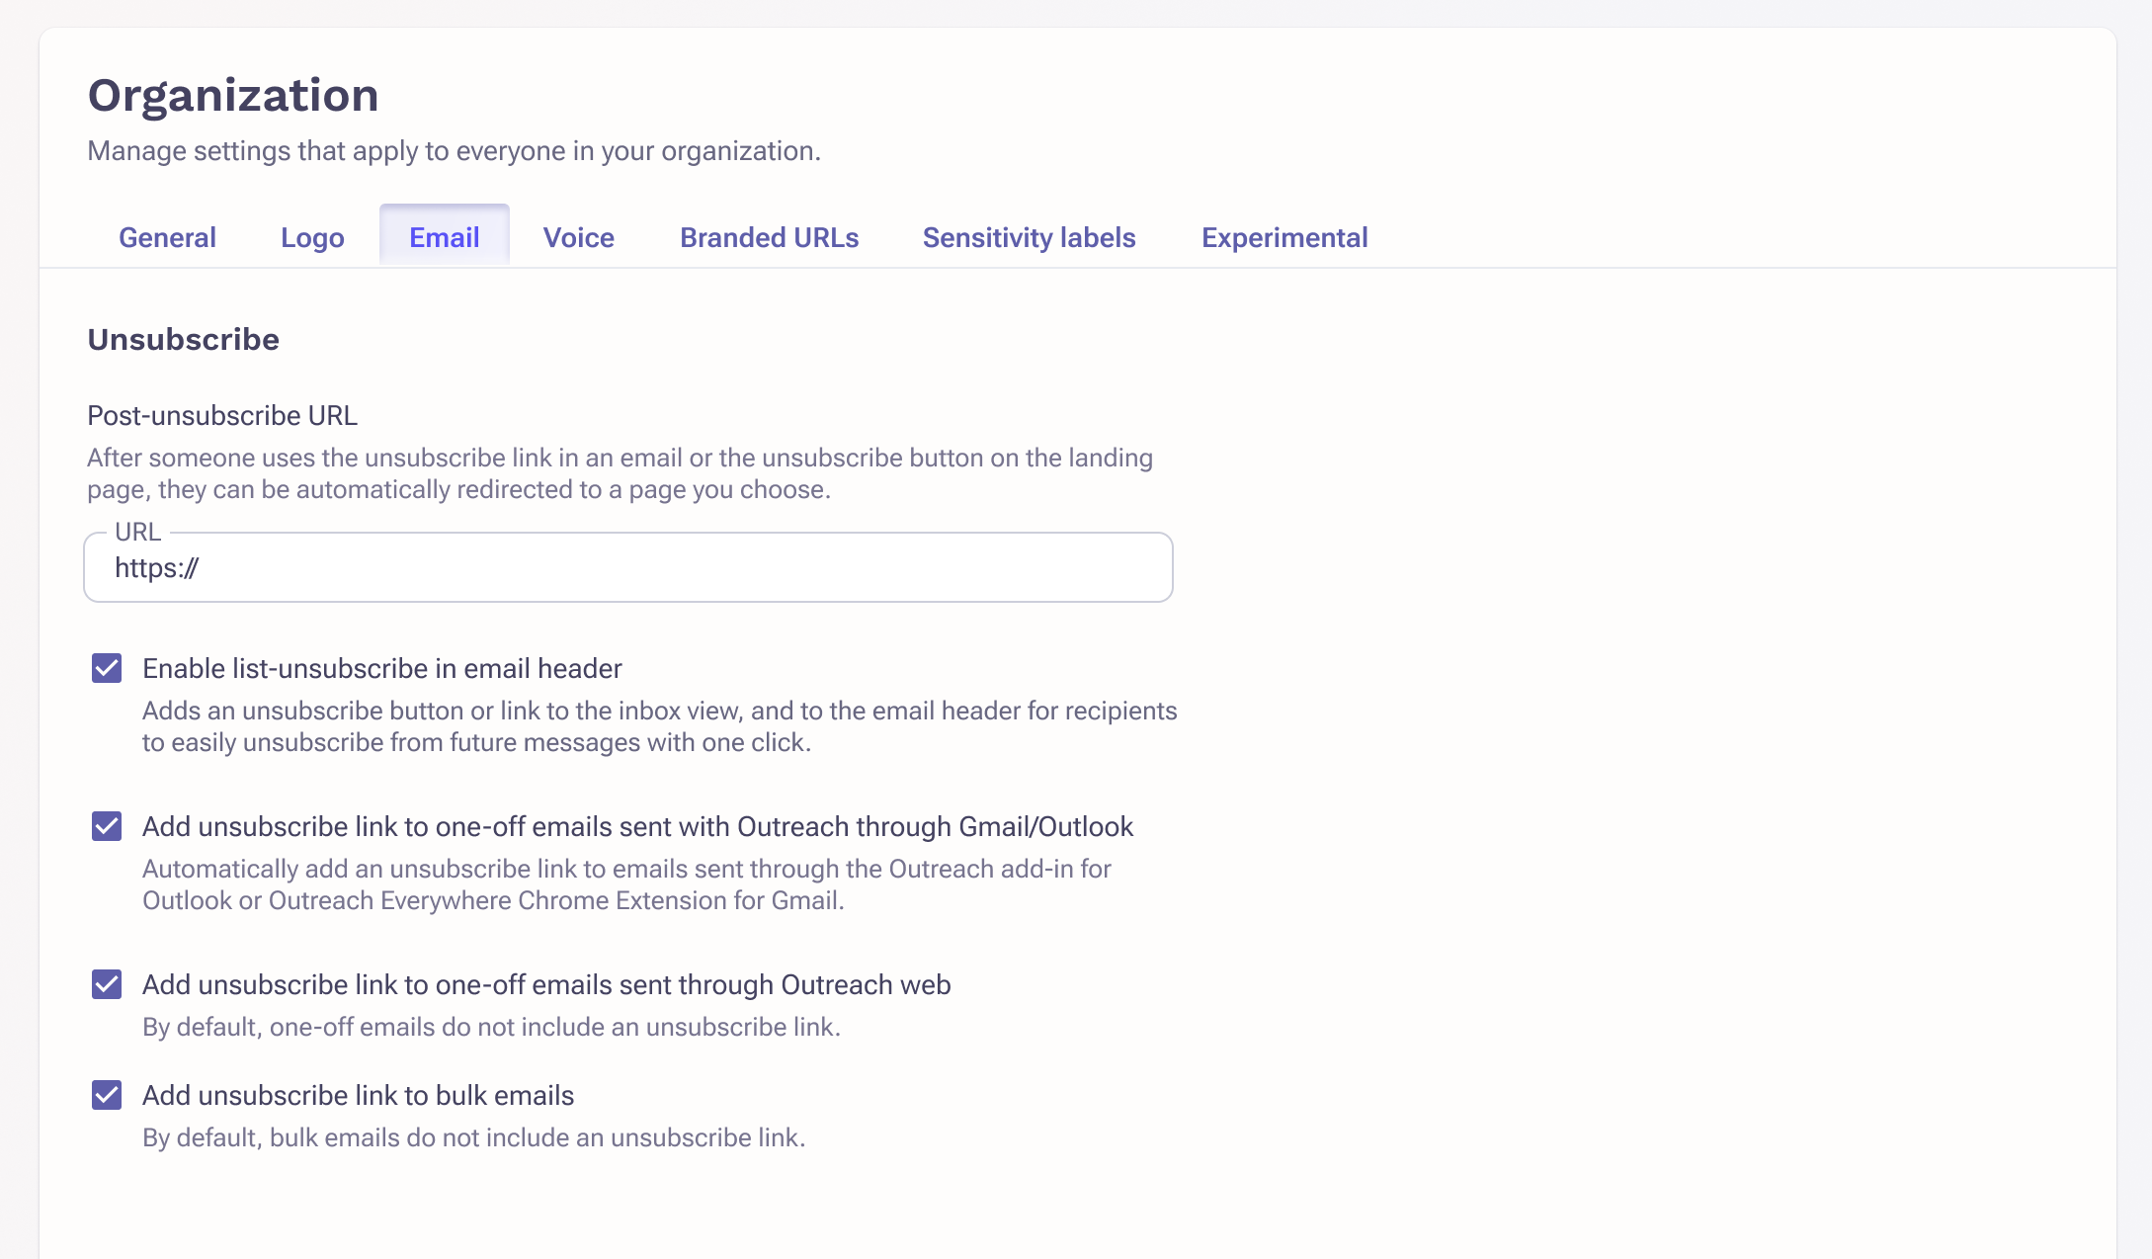2152x1259 pixels.
Task: Click the Unsubscribe section heading
Action: [184, 339]
